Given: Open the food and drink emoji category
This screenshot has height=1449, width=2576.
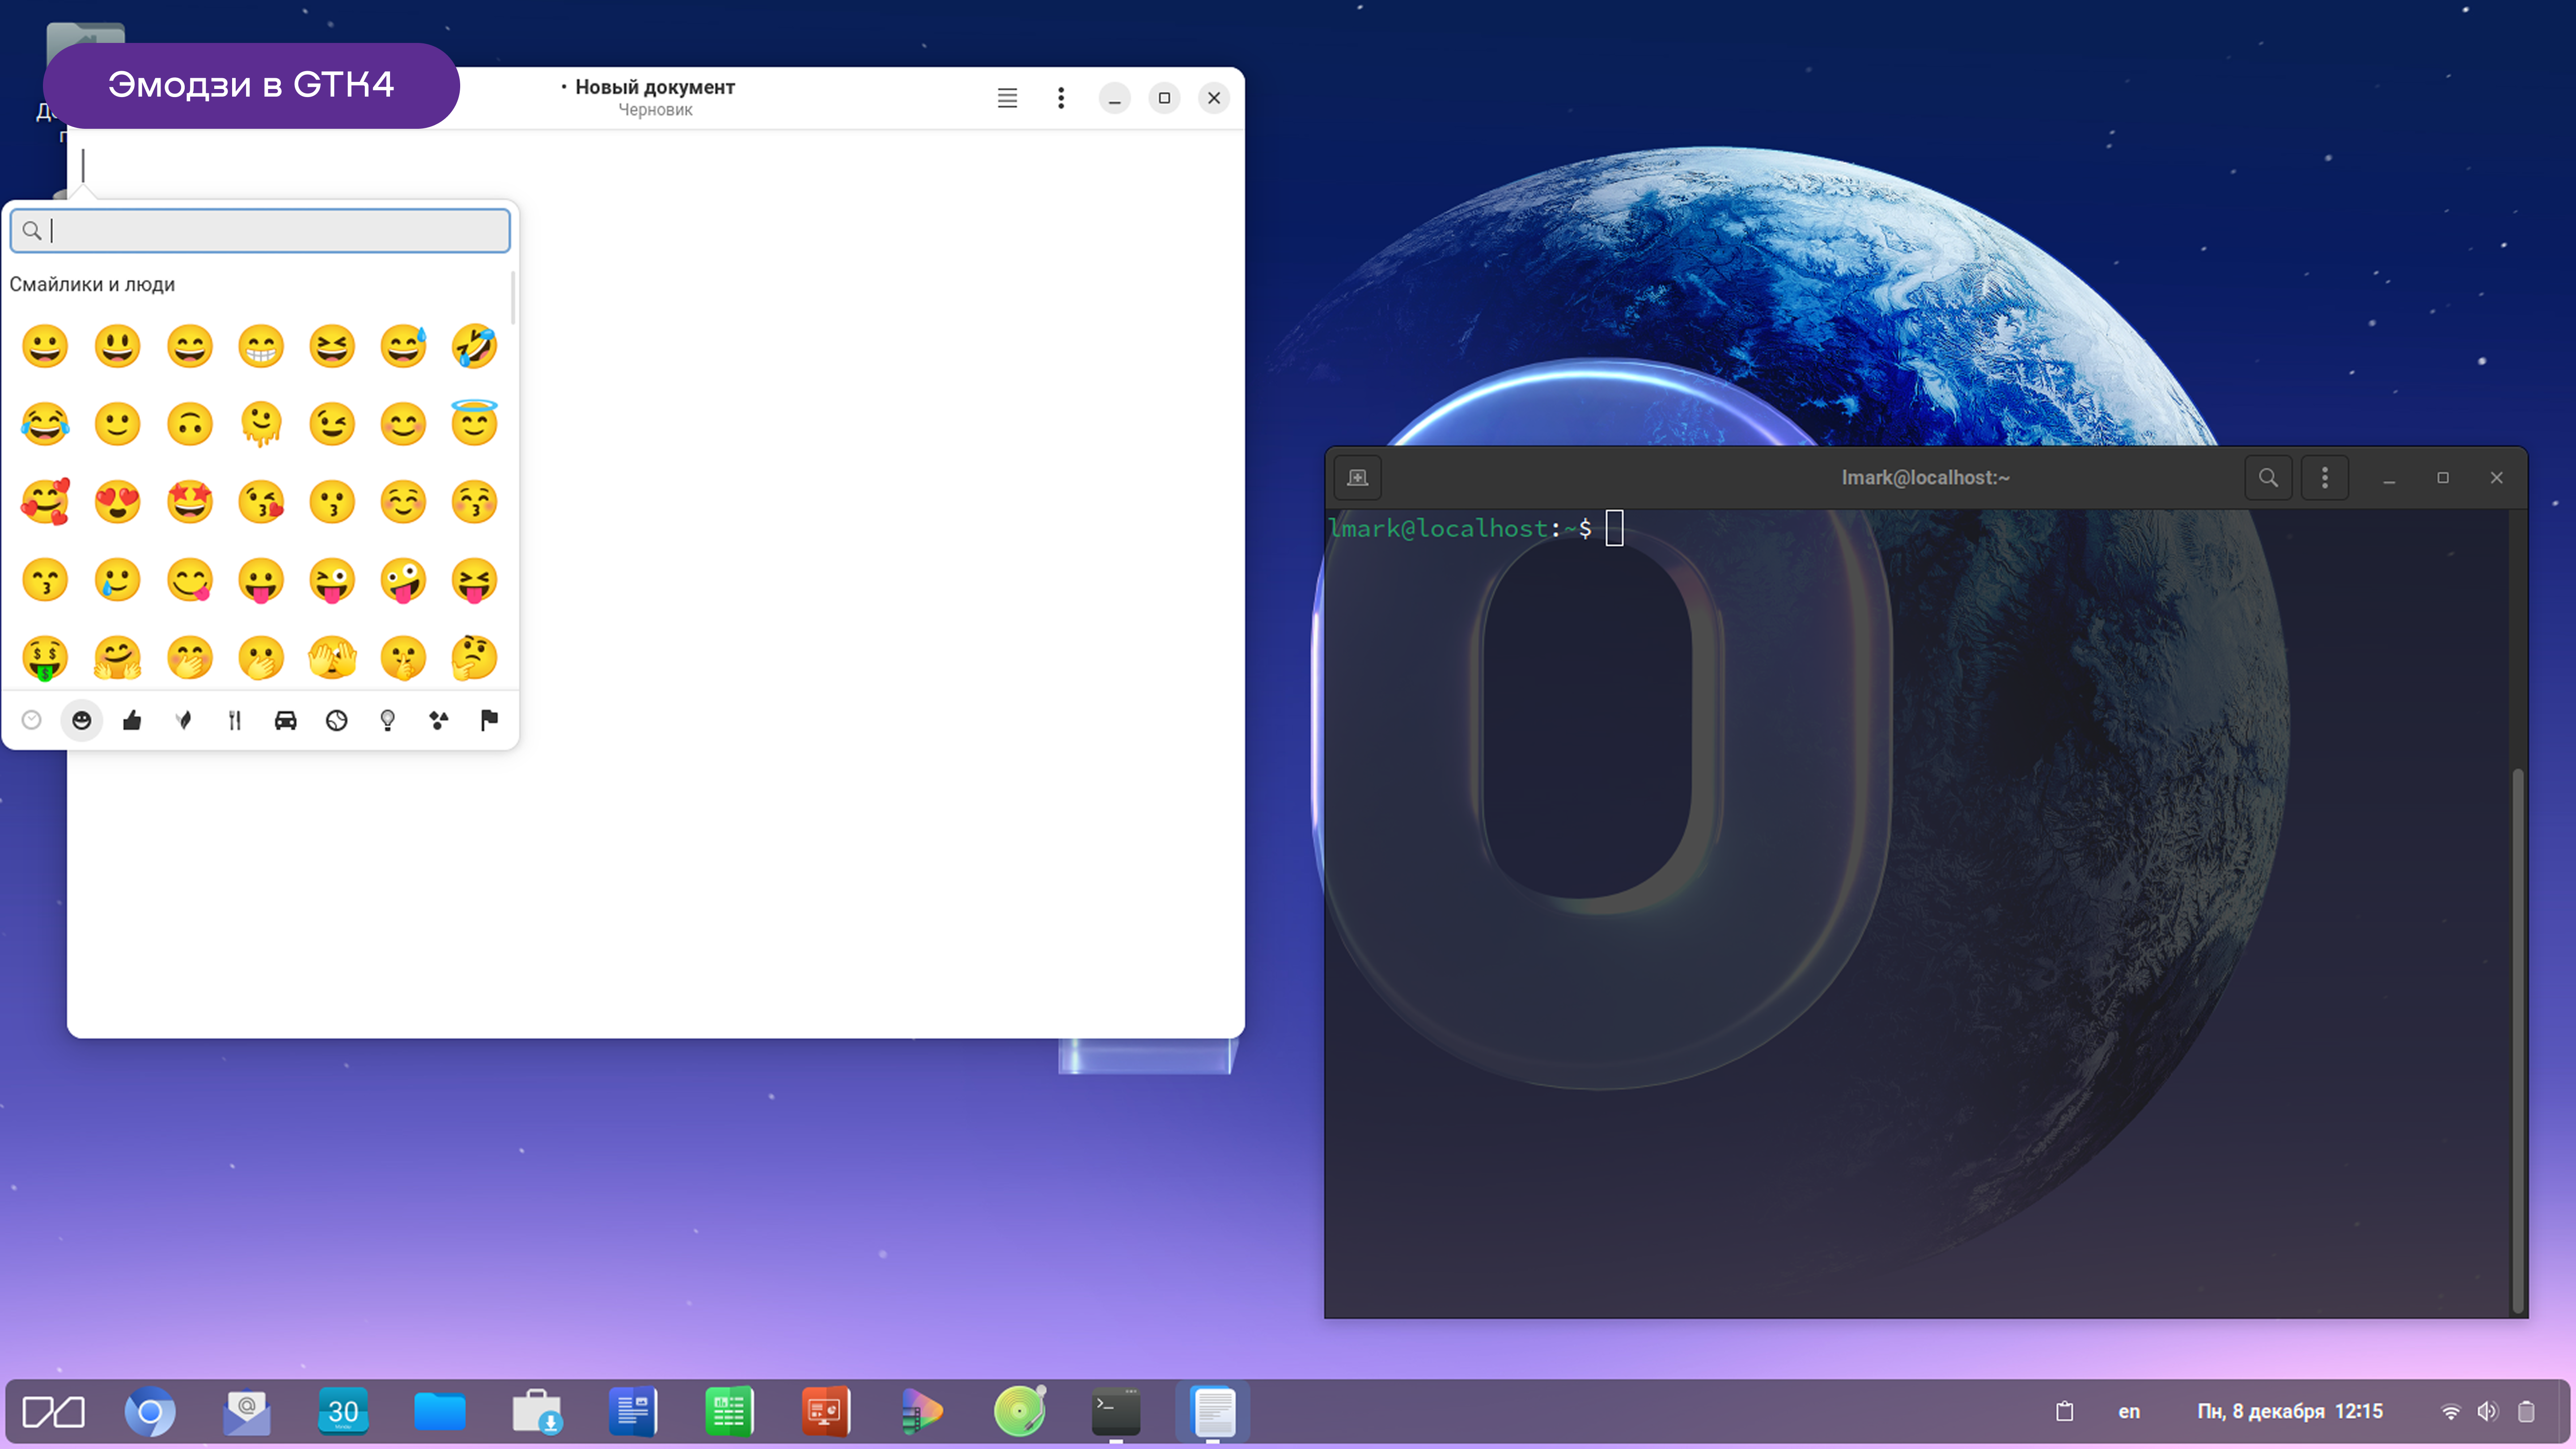Looking at the screenshot, I should tap(234, 720).
